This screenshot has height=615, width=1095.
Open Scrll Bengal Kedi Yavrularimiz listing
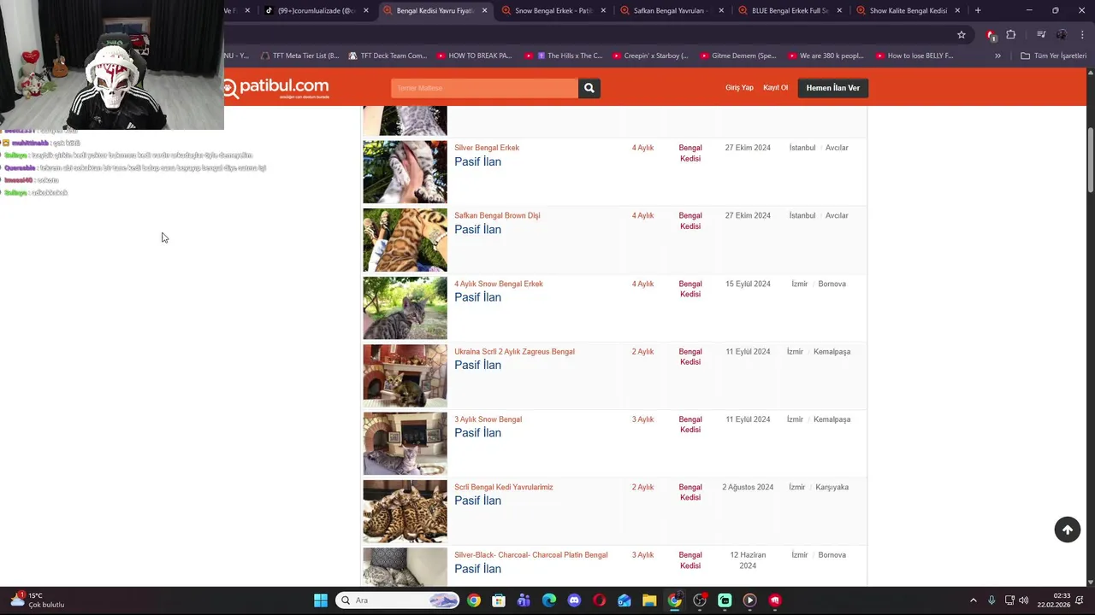tap(503, 487)
